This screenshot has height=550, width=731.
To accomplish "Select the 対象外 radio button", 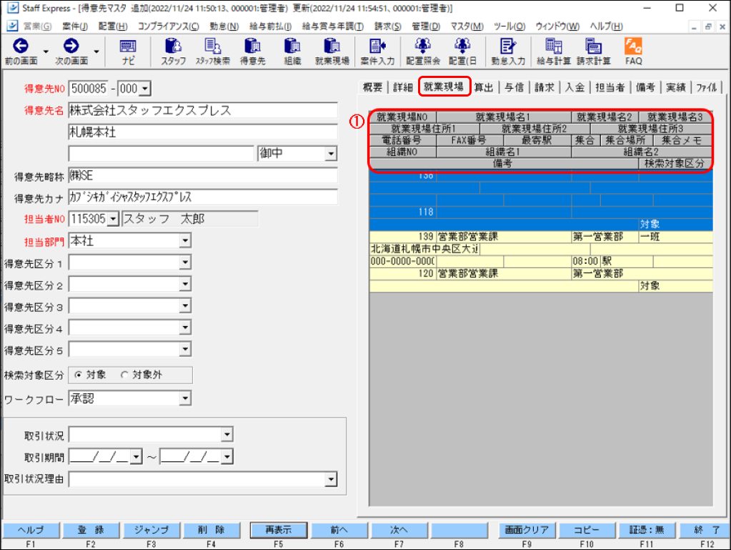I will point(124,375).
